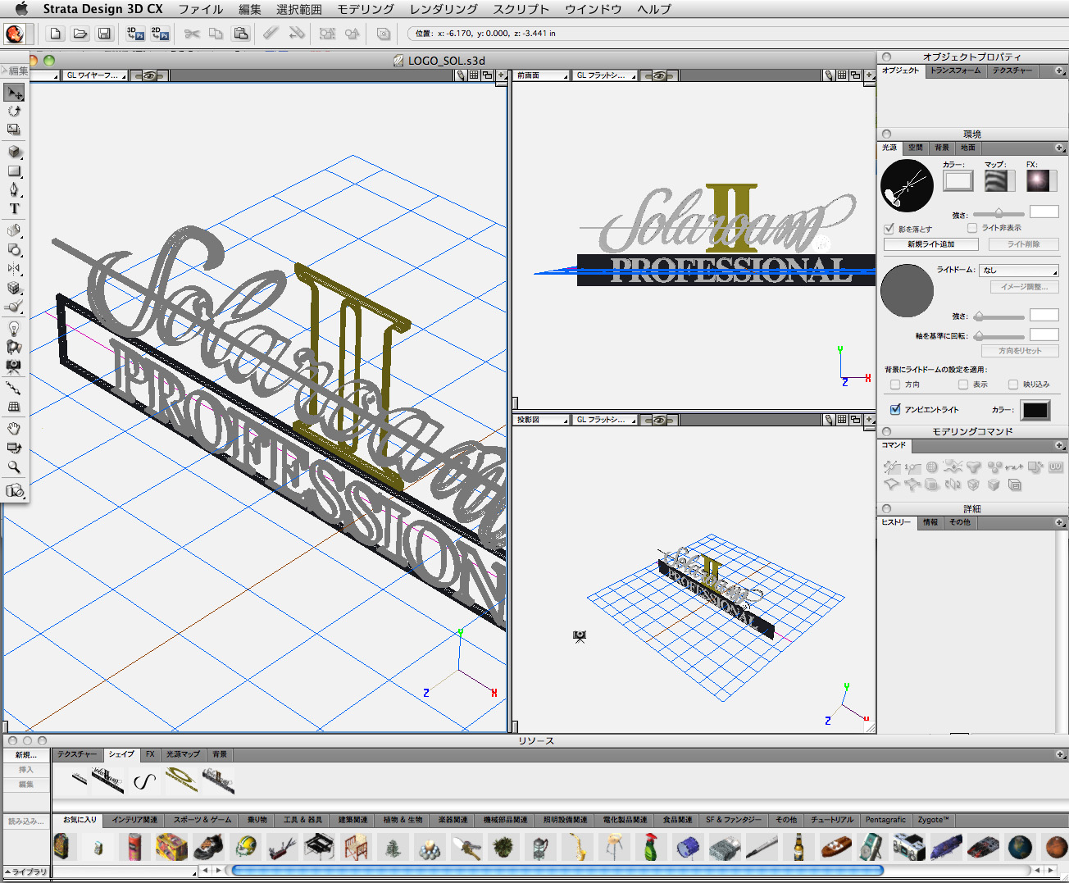Click the library horizontal scrollbar
Screen dimensions: 1069x883
coord(558,871)
